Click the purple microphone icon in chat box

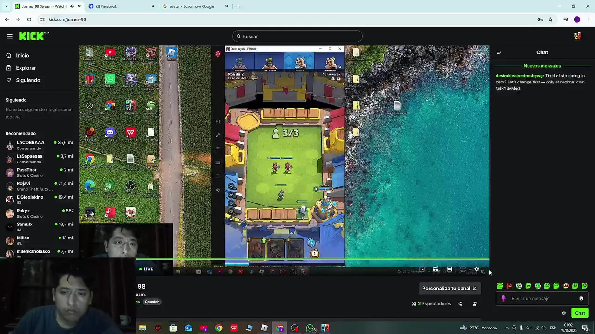(503, 298)
